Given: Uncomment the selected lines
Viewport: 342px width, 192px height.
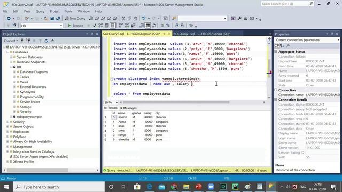Looking at the screenshot, I should 168,26.
